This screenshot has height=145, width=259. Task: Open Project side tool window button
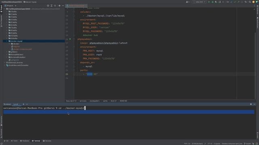pyautogui.click(x=1, y=8)
